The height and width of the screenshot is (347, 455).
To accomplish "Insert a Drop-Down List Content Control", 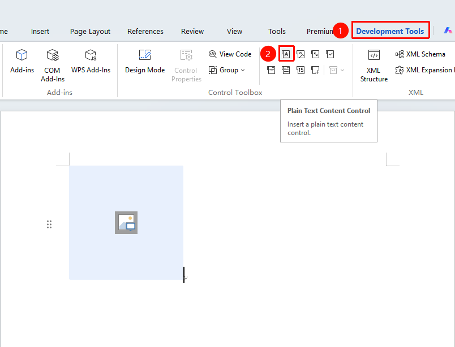I will 286,70.
